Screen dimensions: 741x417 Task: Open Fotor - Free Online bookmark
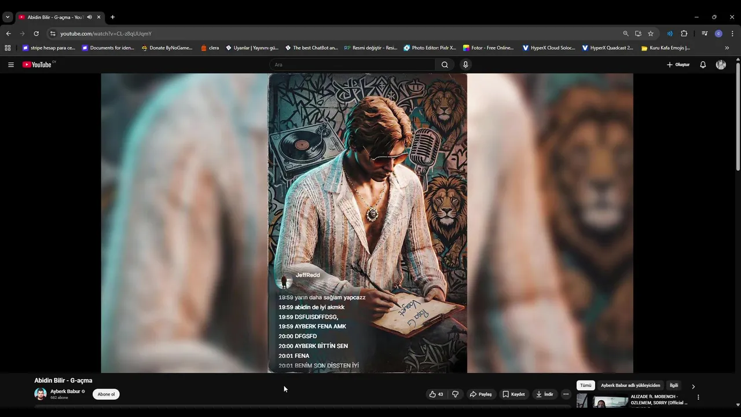(x=489, y=48)
